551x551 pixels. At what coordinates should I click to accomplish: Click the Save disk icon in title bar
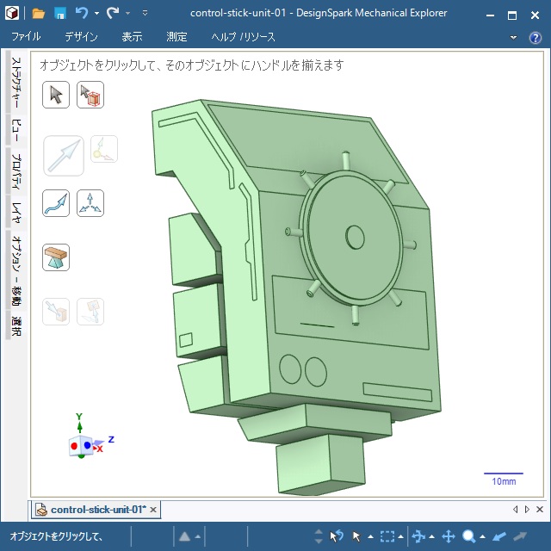60,14
